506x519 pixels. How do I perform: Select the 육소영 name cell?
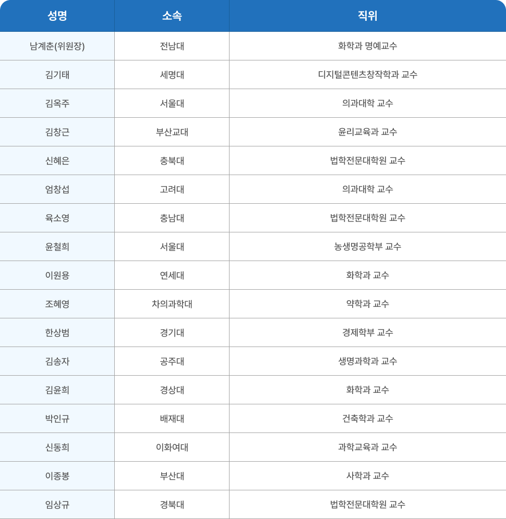[57, 218]
